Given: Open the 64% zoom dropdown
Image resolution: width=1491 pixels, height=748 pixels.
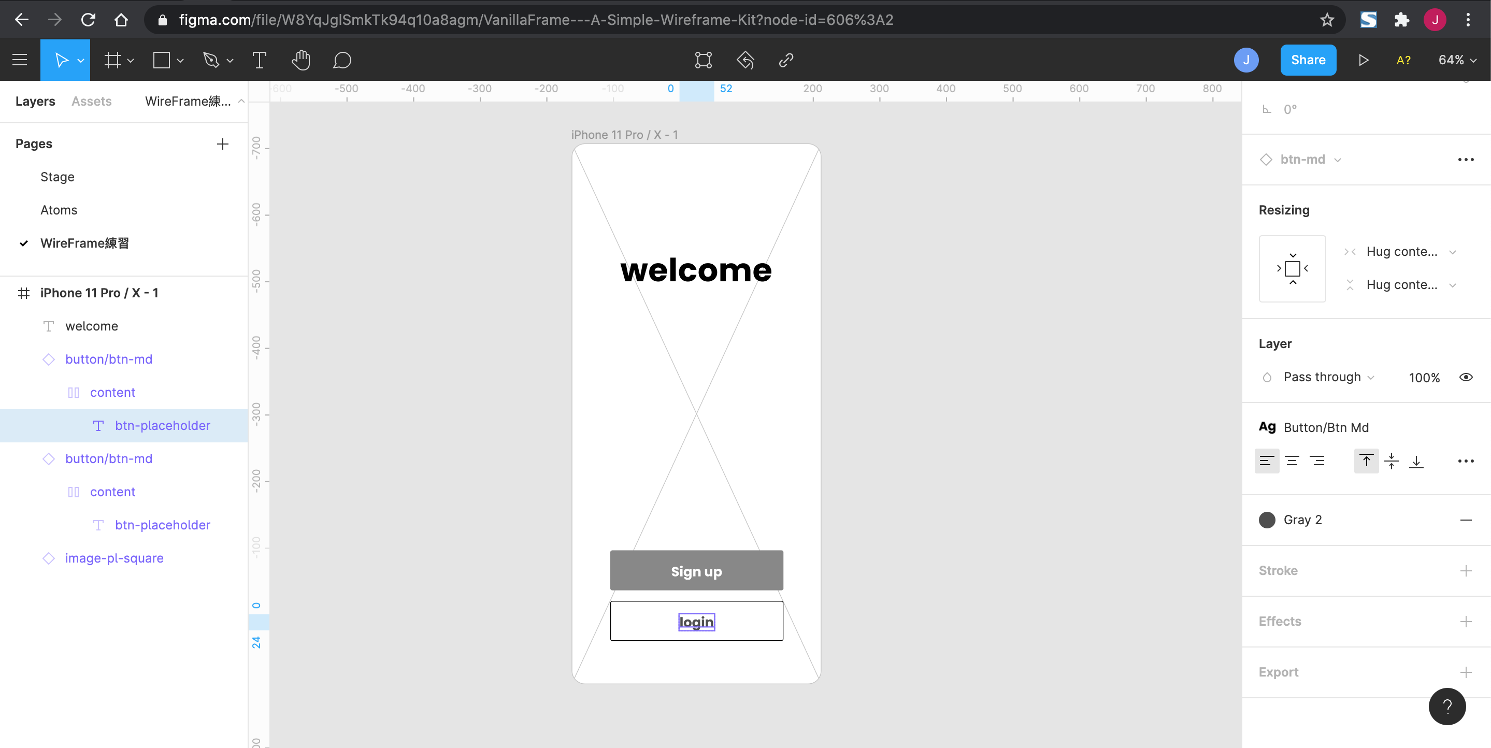Looking at the screenshot, I should pyautogui.click(x=1457, y=60).
